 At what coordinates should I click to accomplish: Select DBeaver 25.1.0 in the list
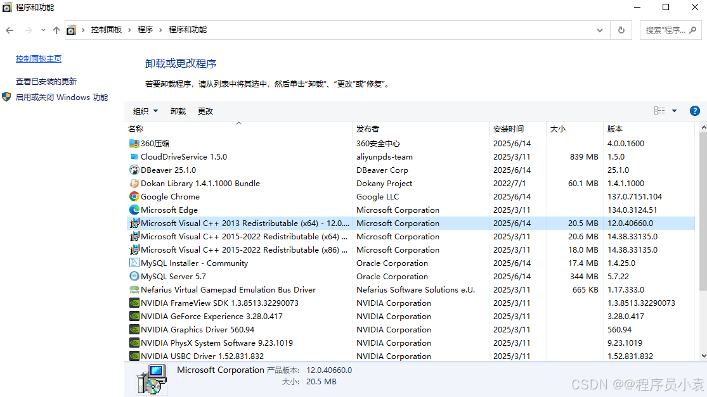[x=168, y=170]
